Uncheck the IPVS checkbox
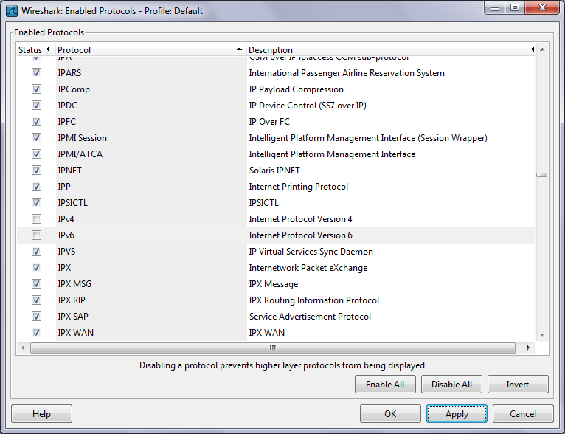565x434 pixels. pos(36,251)
